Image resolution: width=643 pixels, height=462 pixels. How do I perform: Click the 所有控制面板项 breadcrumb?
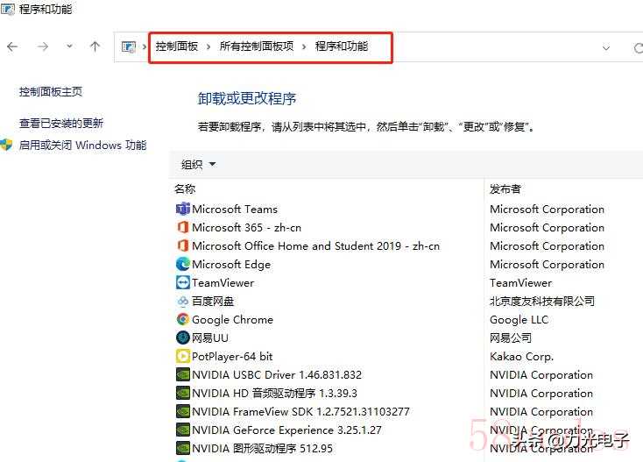(x=257, y=46)
